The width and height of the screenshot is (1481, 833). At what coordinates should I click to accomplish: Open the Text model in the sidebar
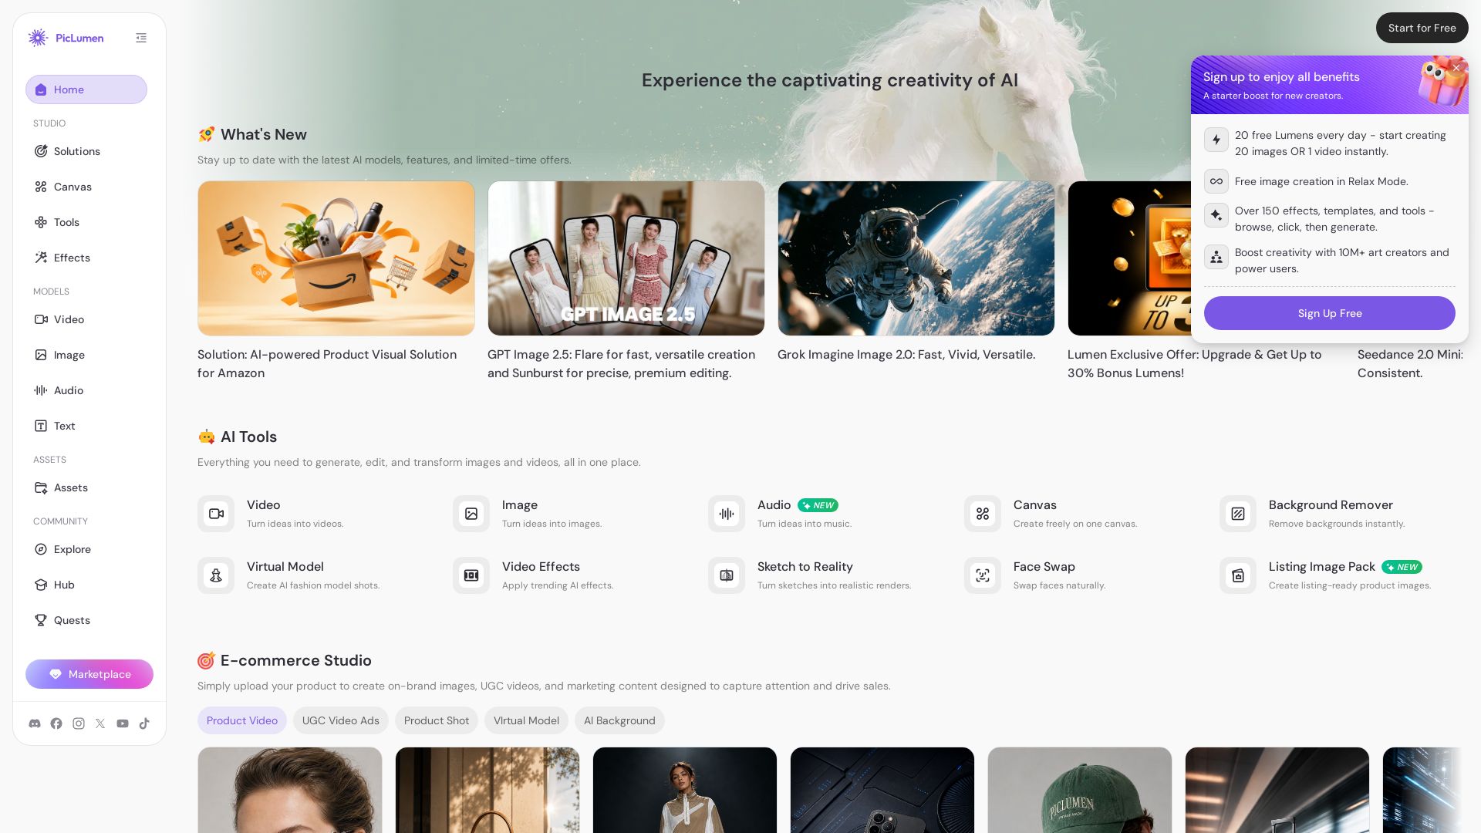pos(86,426)
